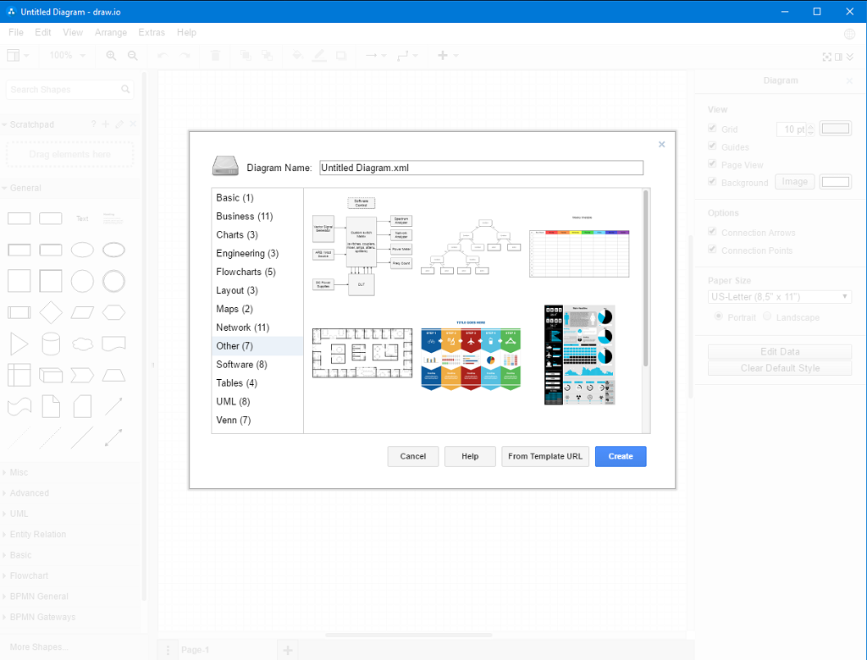This screenshot has width=867, height=660.
Task: Click the redo arrow icon
Action: tap(184, 55)
